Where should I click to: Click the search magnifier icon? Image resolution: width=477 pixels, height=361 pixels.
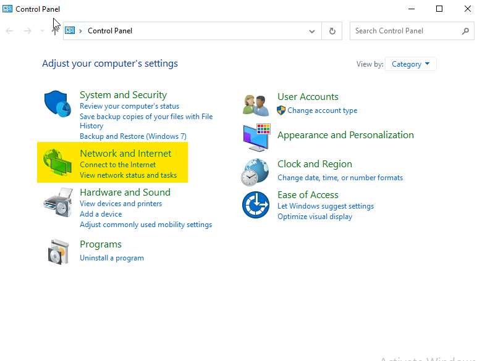click(465, 31)
